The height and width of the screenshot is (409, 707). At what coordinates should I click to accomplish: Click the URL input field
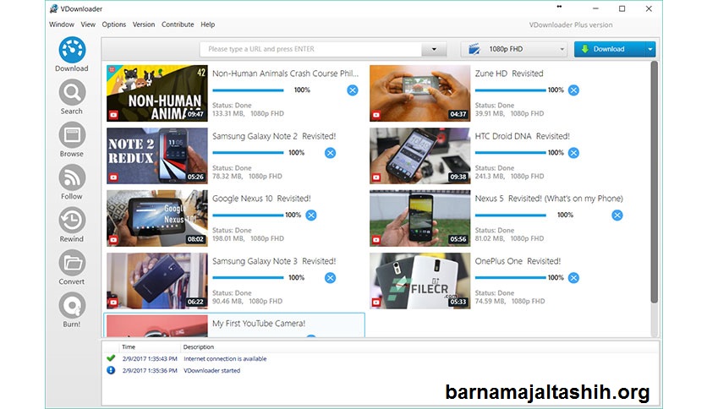pos(310,49)
